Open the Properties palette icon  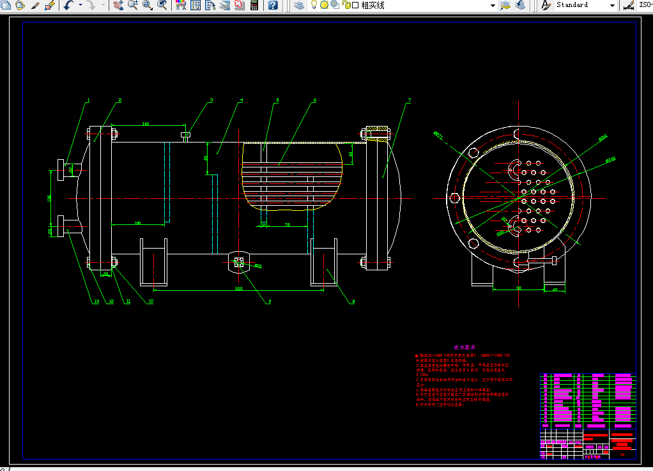[x=181, y=5]
